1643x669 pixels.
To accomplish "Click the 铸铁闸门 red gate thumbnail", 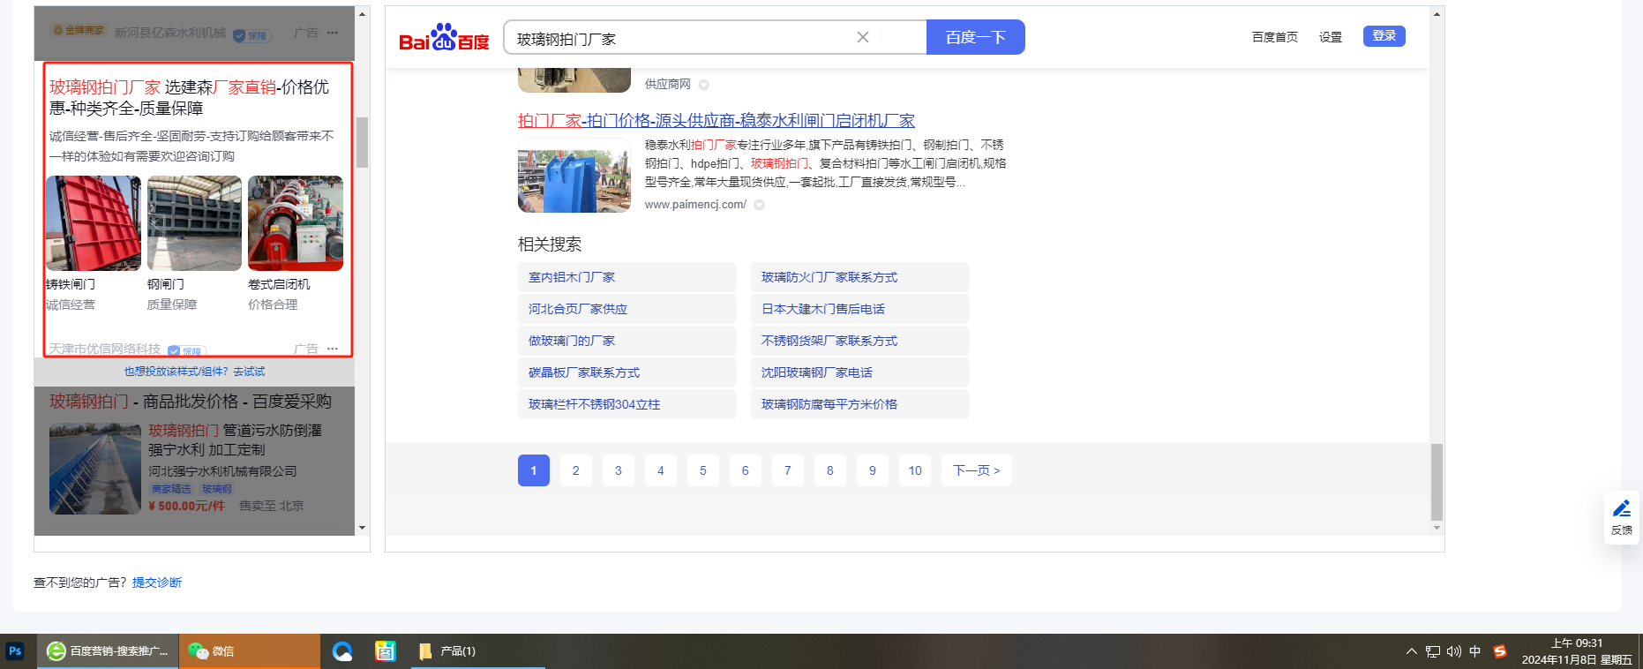I will [94, 223].
